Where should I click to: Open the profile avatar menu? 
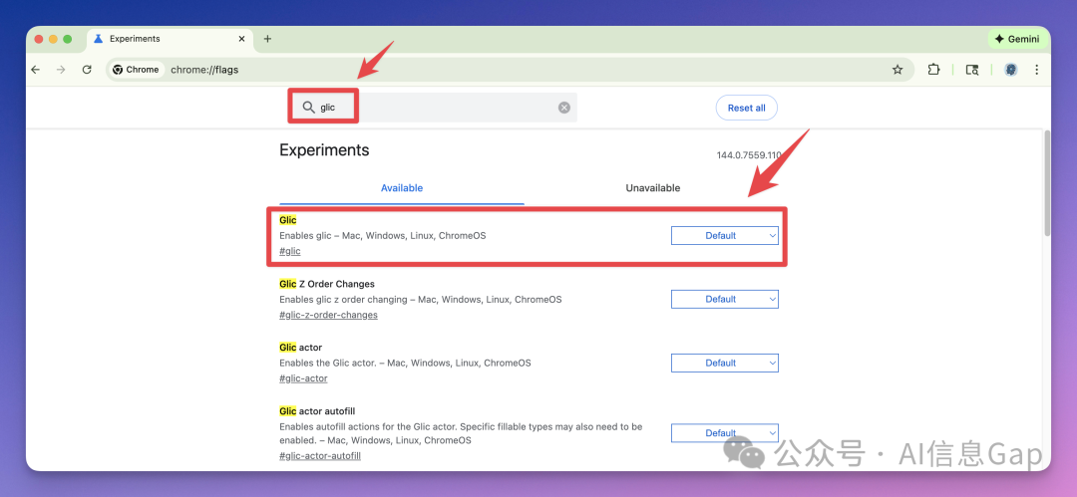click(1010, 70)
